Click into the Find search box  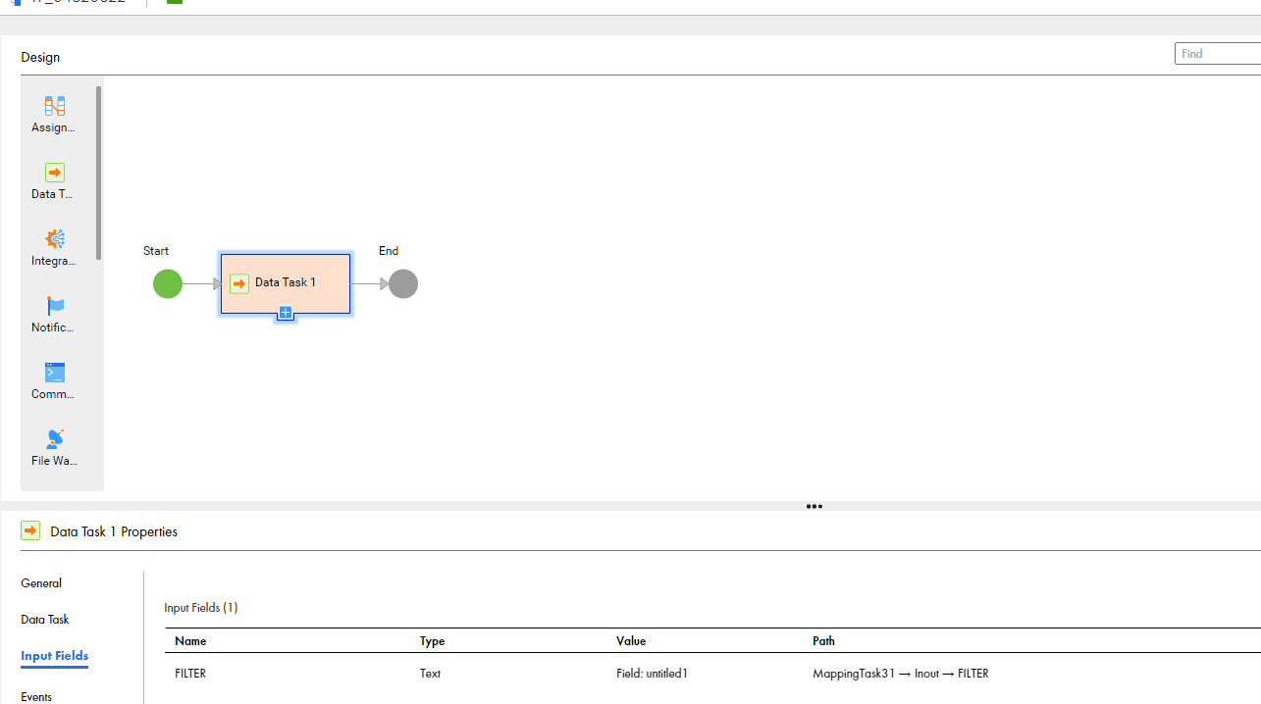1218,54
